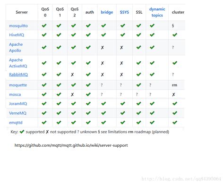
Task: Open the JoramMQ link
Action: click(x=18, y=104)
